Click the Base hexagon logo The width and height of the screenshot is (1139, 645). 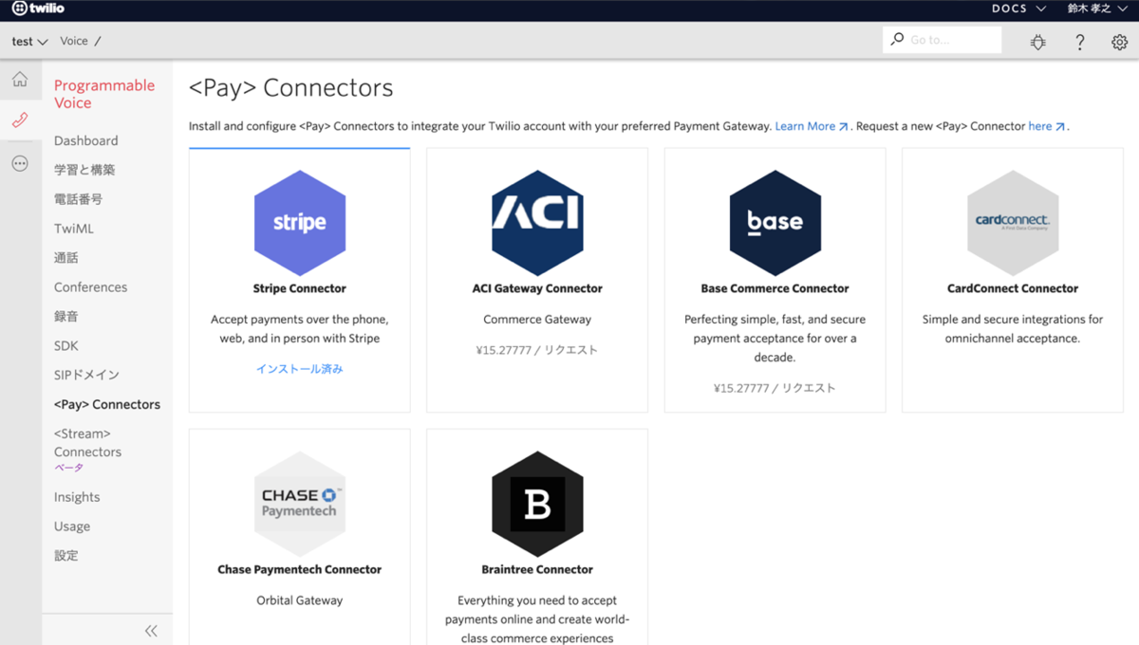point(775,223)
